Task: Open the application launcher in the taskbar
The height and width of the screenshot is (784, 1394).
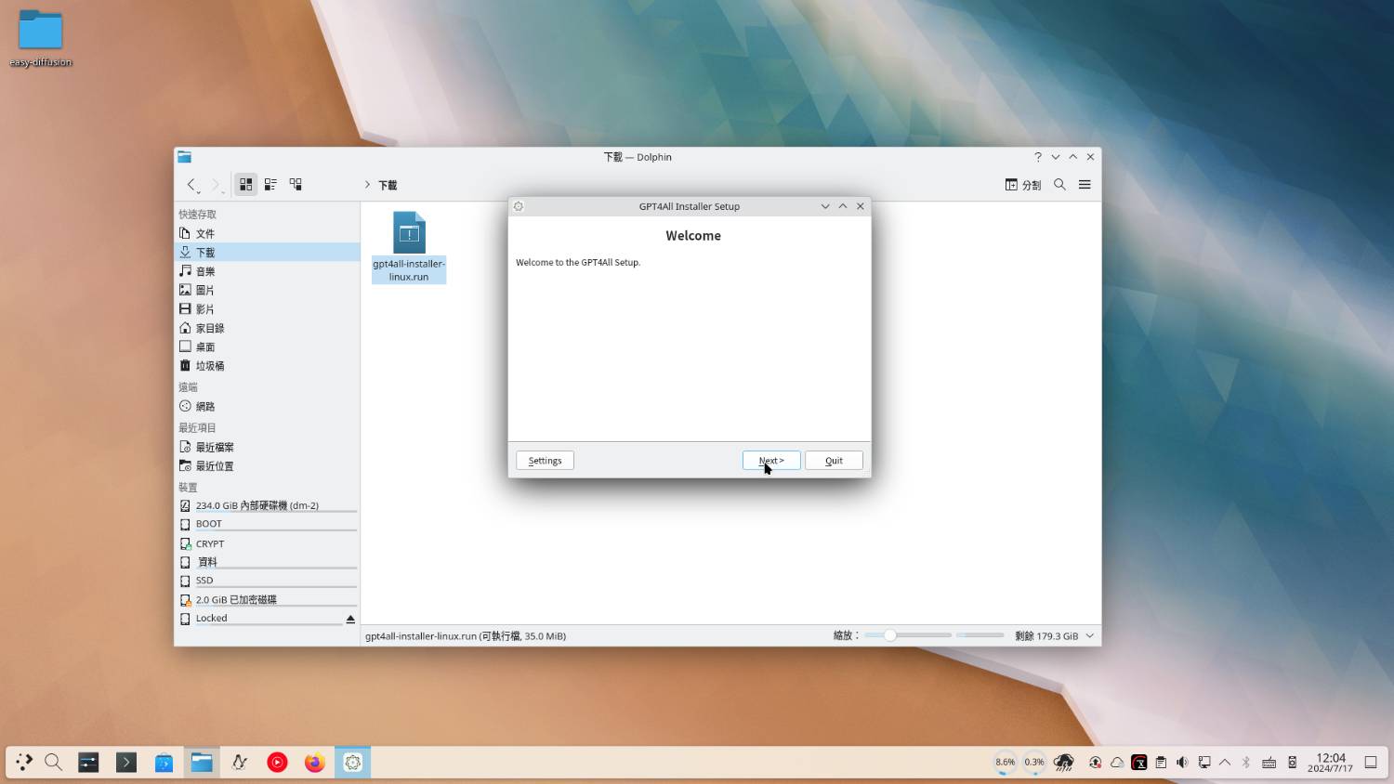Action: pyautogui.click(x=24, y=763)
